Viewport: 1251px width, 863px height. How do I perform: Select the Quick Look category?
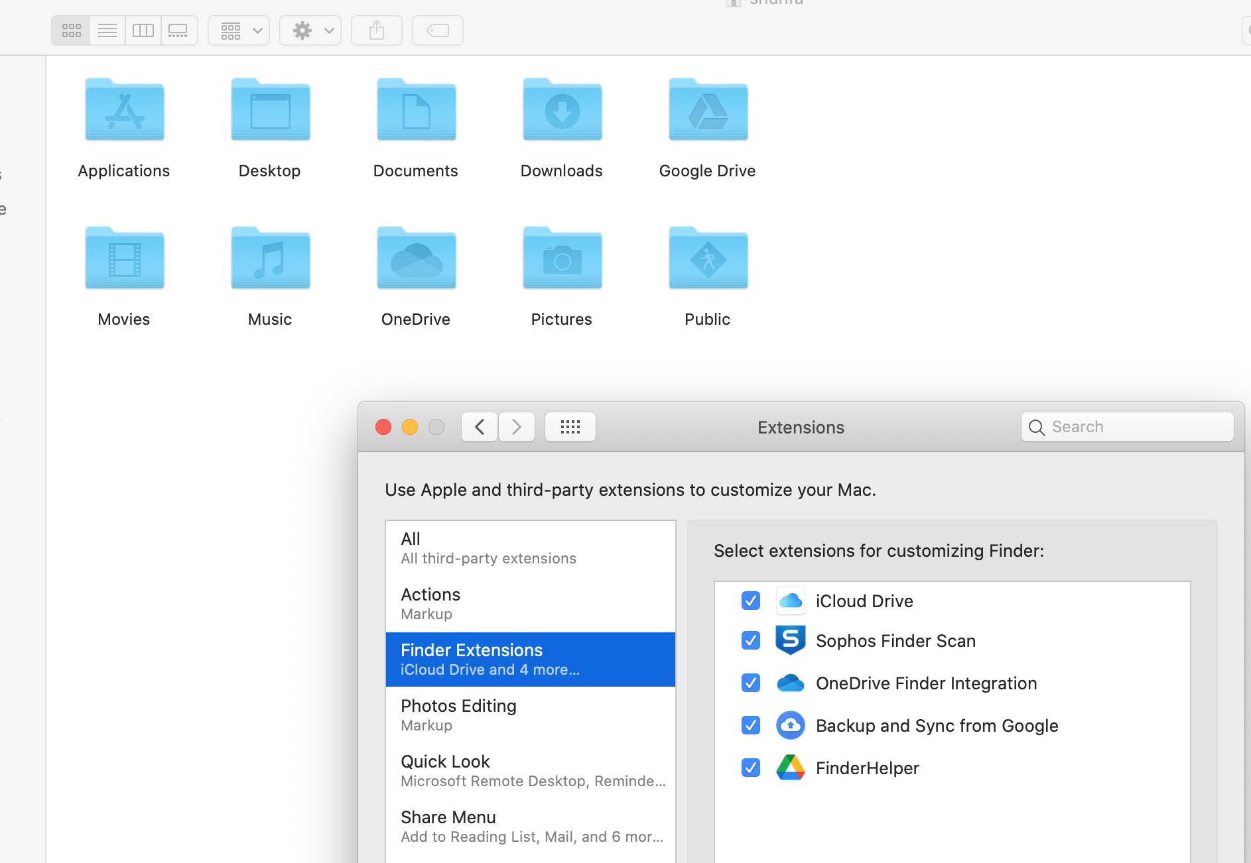point(531,771)
